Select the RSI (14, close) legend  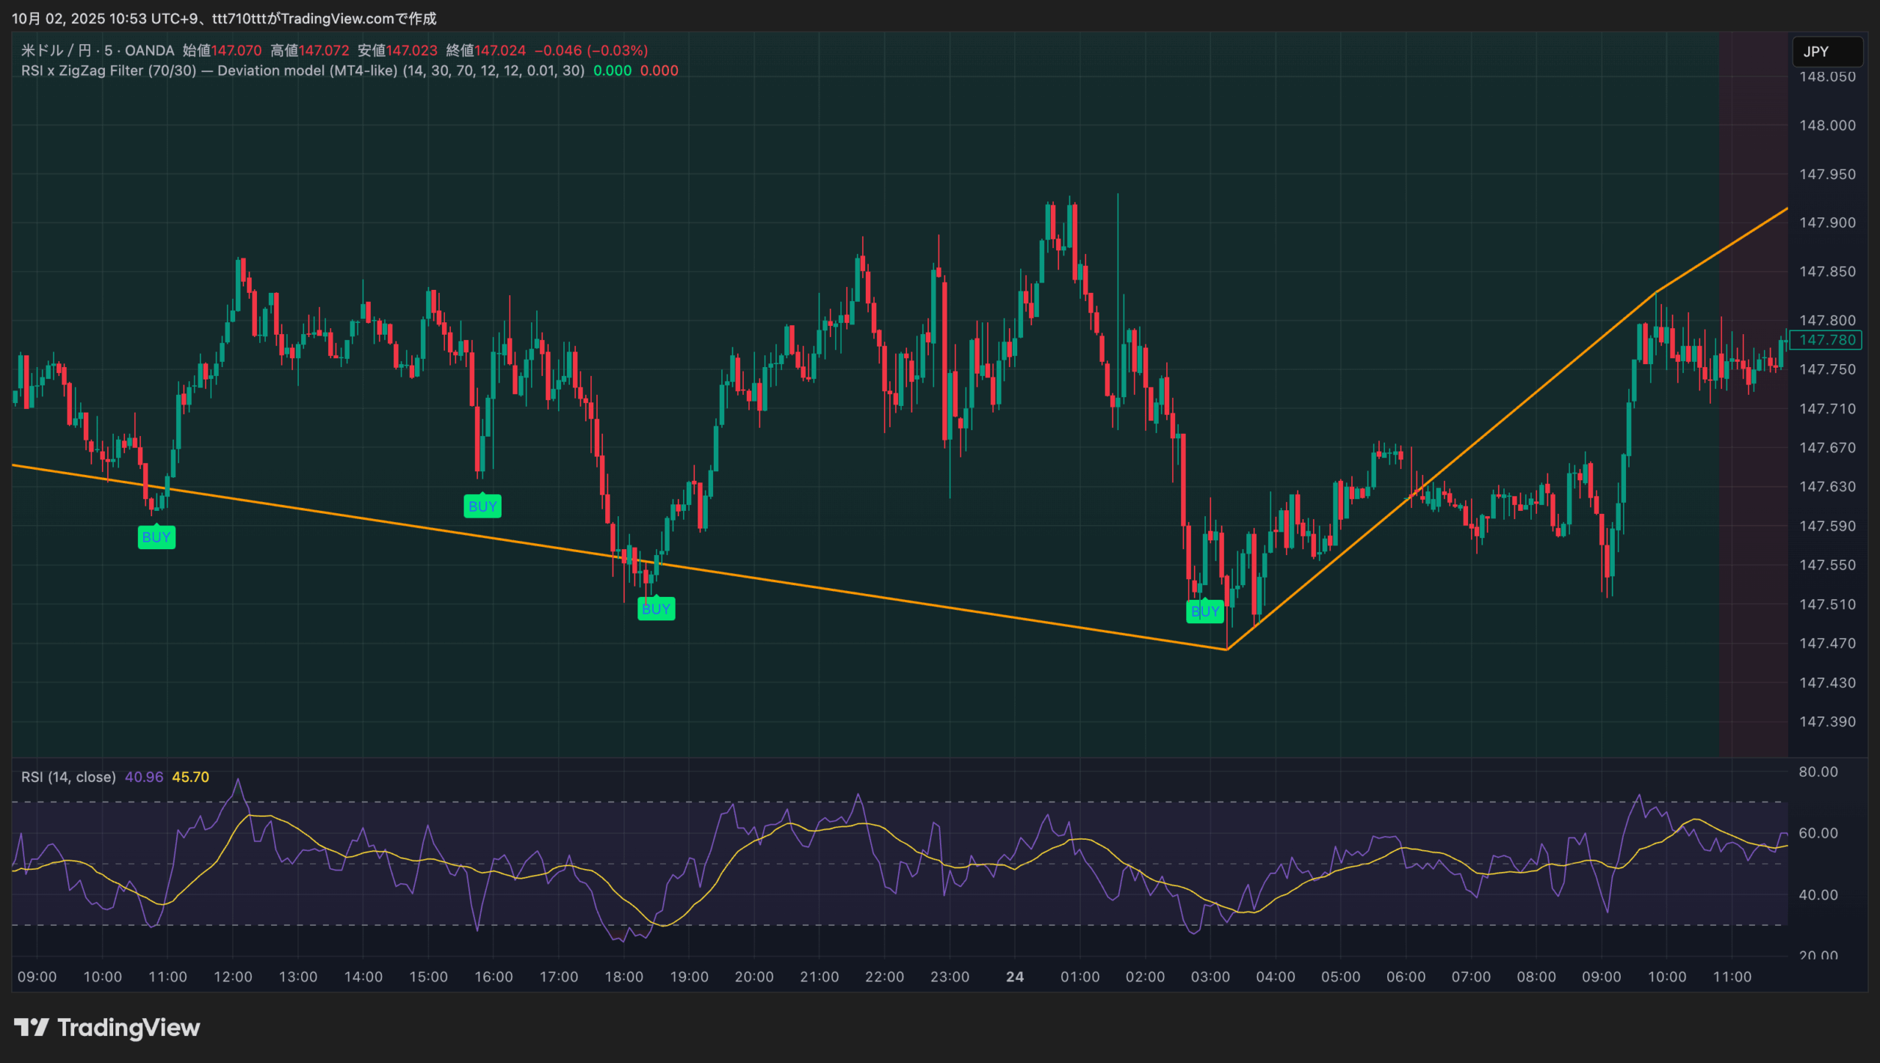[x=68, y=777]
